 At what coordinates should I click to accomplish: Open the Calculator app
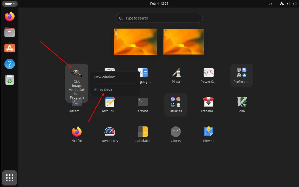(142, 132)
